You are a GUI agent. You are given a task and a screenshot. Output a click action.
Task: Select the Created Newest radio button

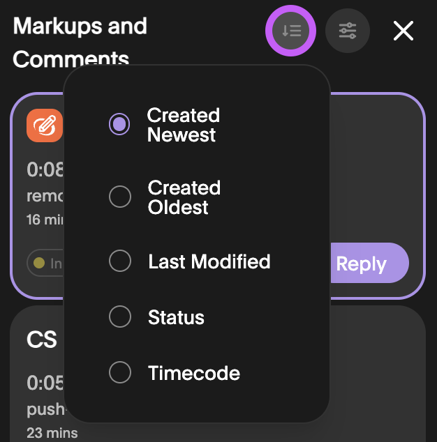pos(119,124)
